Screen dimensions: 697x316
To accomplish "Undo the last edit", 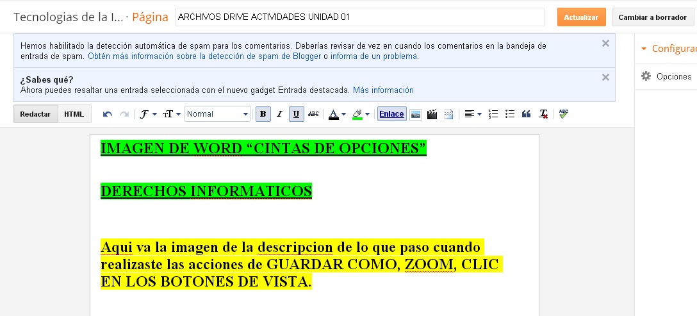I will [107, 114].
